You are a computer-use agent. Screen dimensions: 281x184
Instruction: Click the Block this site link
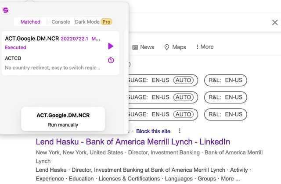[153, 131]
